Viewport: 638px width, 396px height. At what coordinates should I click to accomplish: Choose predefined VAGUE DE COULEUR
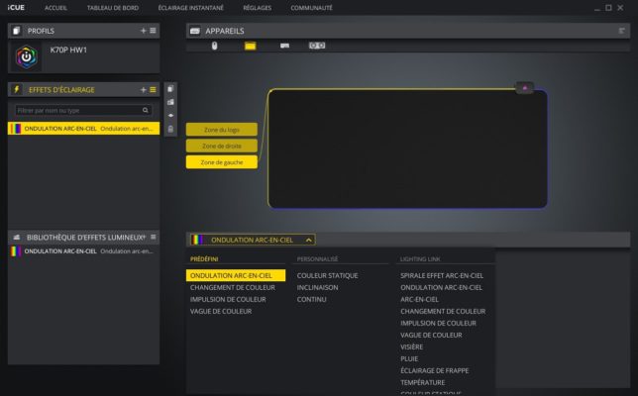[x=221, y=311]
